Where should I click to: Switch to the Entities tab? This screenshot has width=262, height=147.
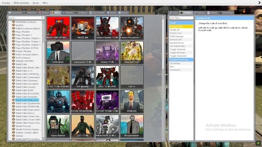coord(44,13)
